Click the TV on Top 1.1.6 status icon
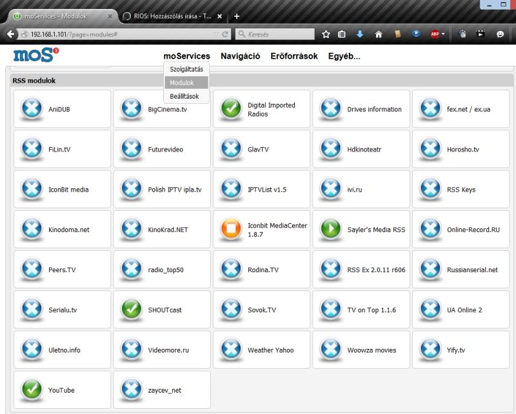516x414 pixels. [331, 308]
